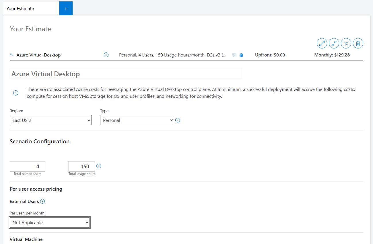Screen dimensions: 373x244
Task: Edit the Azure Virtual Desktop name field
Action: pyautogui.click(x=126, y=74)
